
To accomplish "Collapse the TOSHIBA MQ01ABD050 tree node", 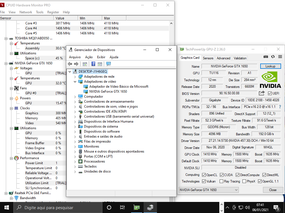I will (6, 38).
